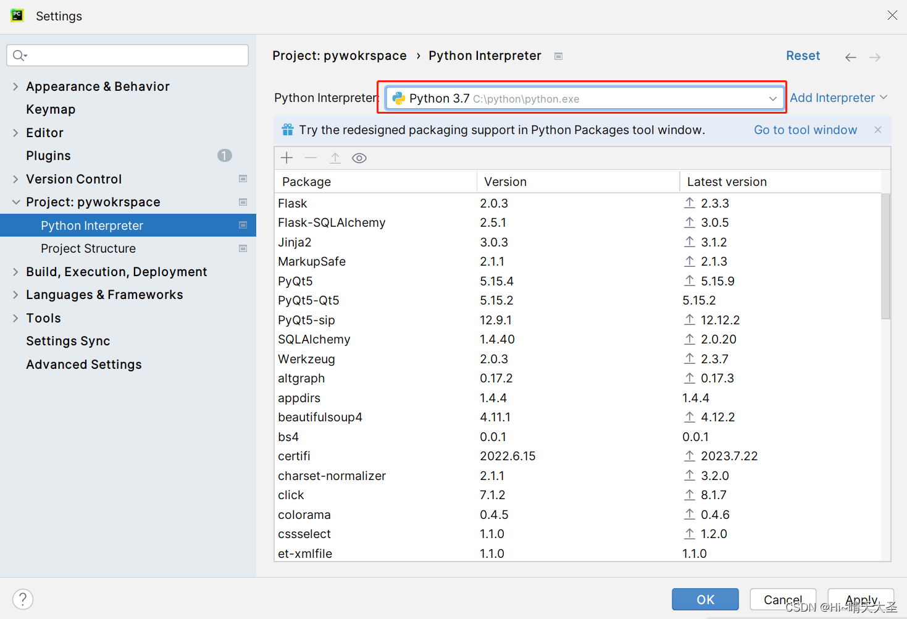907x619 pixels.
Task: Open Advanced Settings page
Action: (x=84, y=364)
